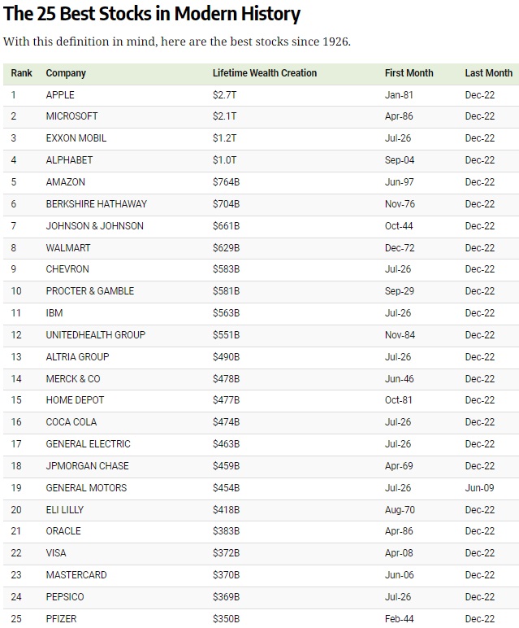Select AMAZON in the company column

65,182
